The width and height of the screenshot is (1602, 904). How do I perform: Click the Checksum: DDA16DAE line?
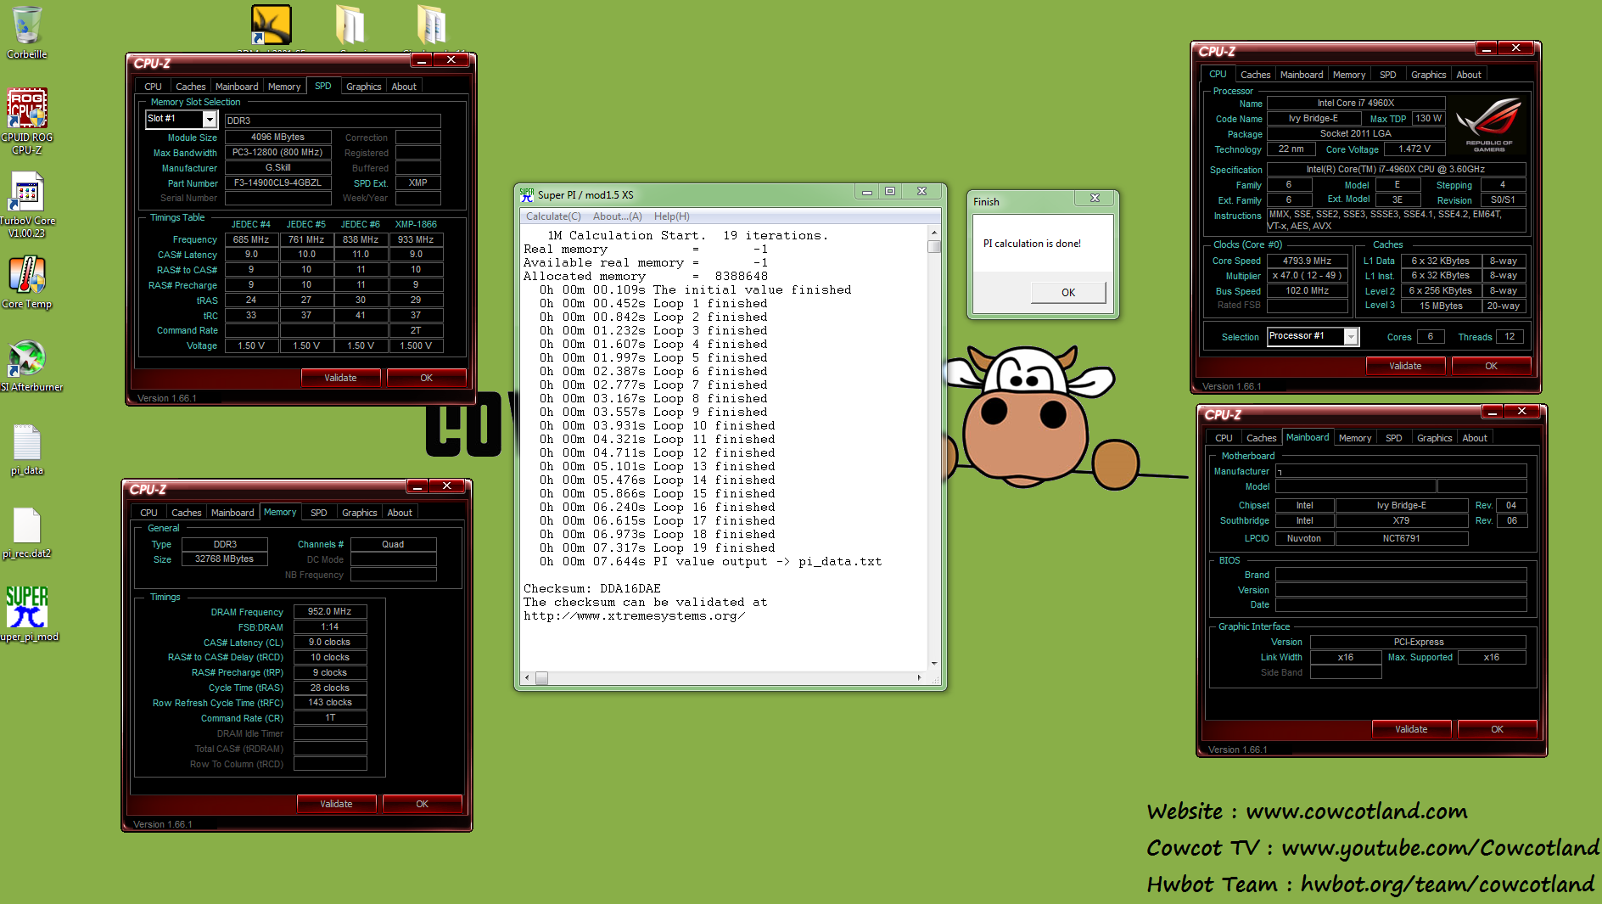pyautogui.click(x=592, y=588)
